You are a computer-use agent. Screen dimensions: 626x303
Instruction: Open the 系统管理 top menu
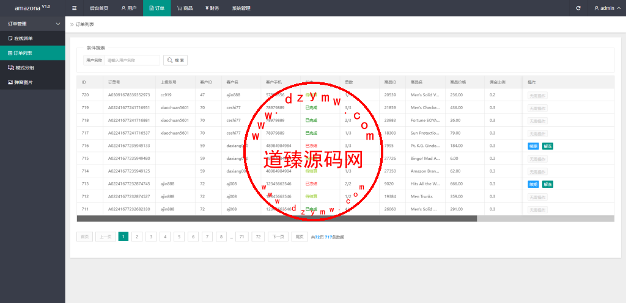point(241,8)
